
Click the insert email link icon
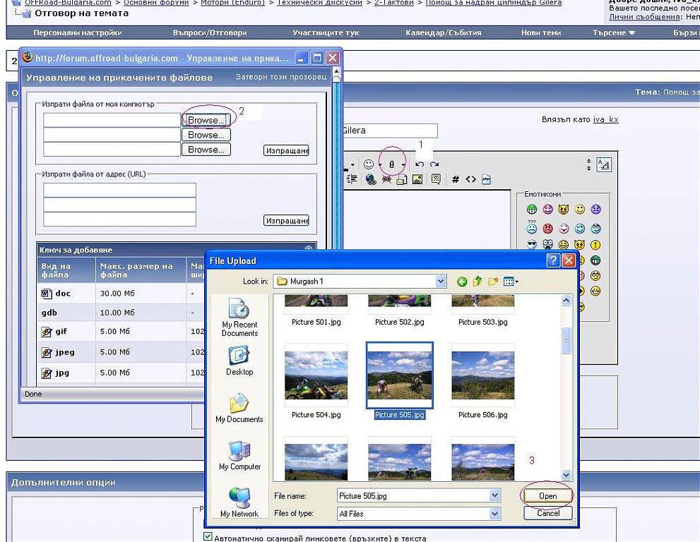pos(402,179)
